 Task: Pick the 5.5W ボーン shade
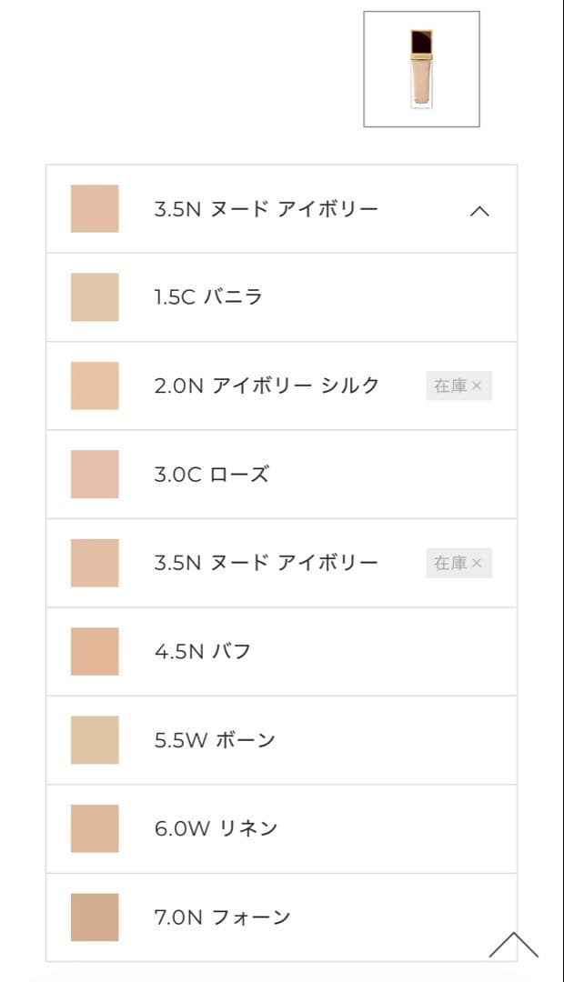coord(215,740)
